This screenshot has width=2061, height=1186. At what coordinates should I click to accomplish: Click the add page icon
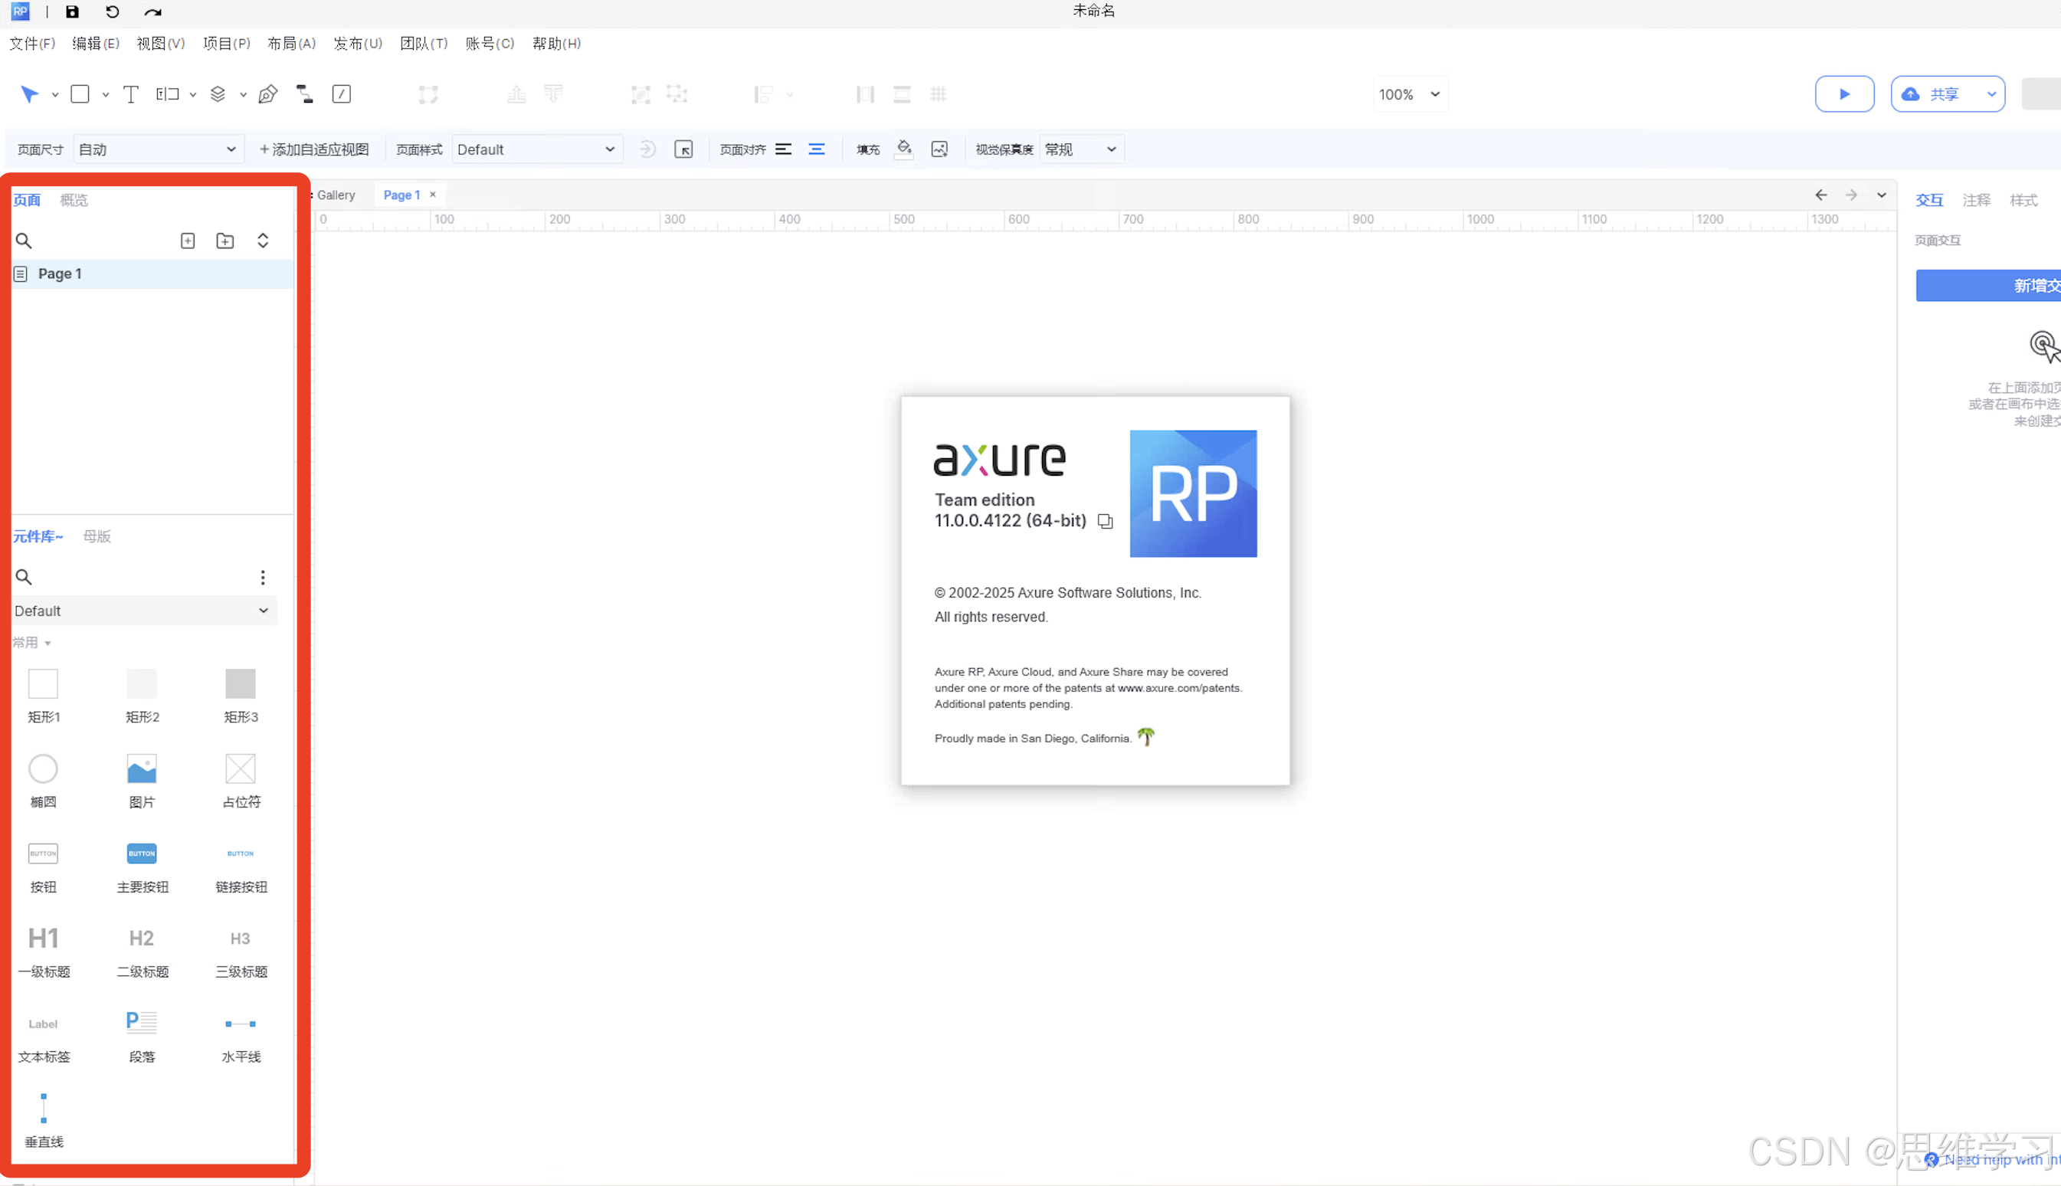click(x=188, y=241)
